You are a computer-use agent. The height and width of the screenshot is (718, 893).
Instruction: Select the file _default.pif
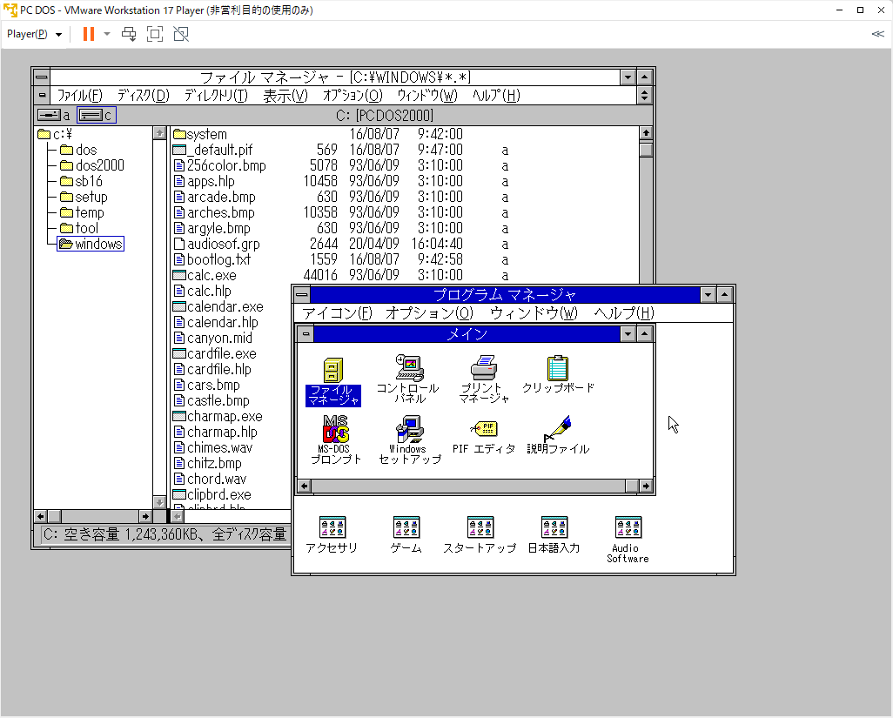212,150
